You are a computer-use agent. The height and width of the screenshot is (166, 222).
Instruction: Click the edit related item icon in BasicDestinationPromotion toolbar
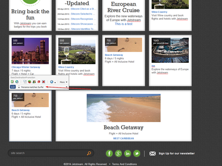pyautogui.click(x=12, y=82)
